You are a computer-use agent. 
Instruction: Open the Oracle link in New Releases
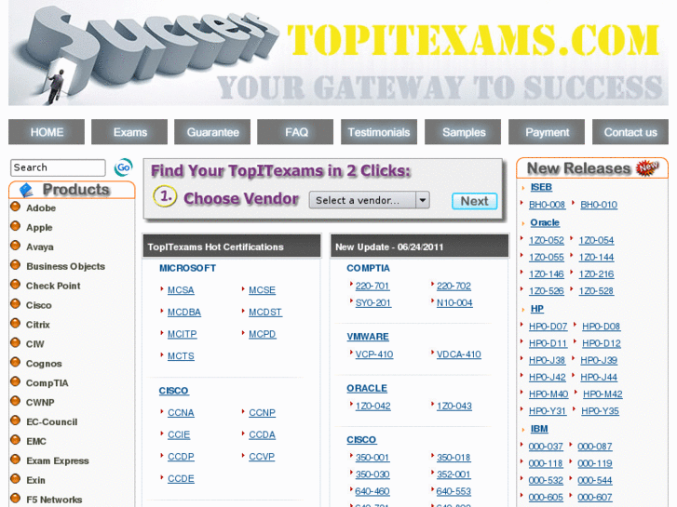(545, 222)
